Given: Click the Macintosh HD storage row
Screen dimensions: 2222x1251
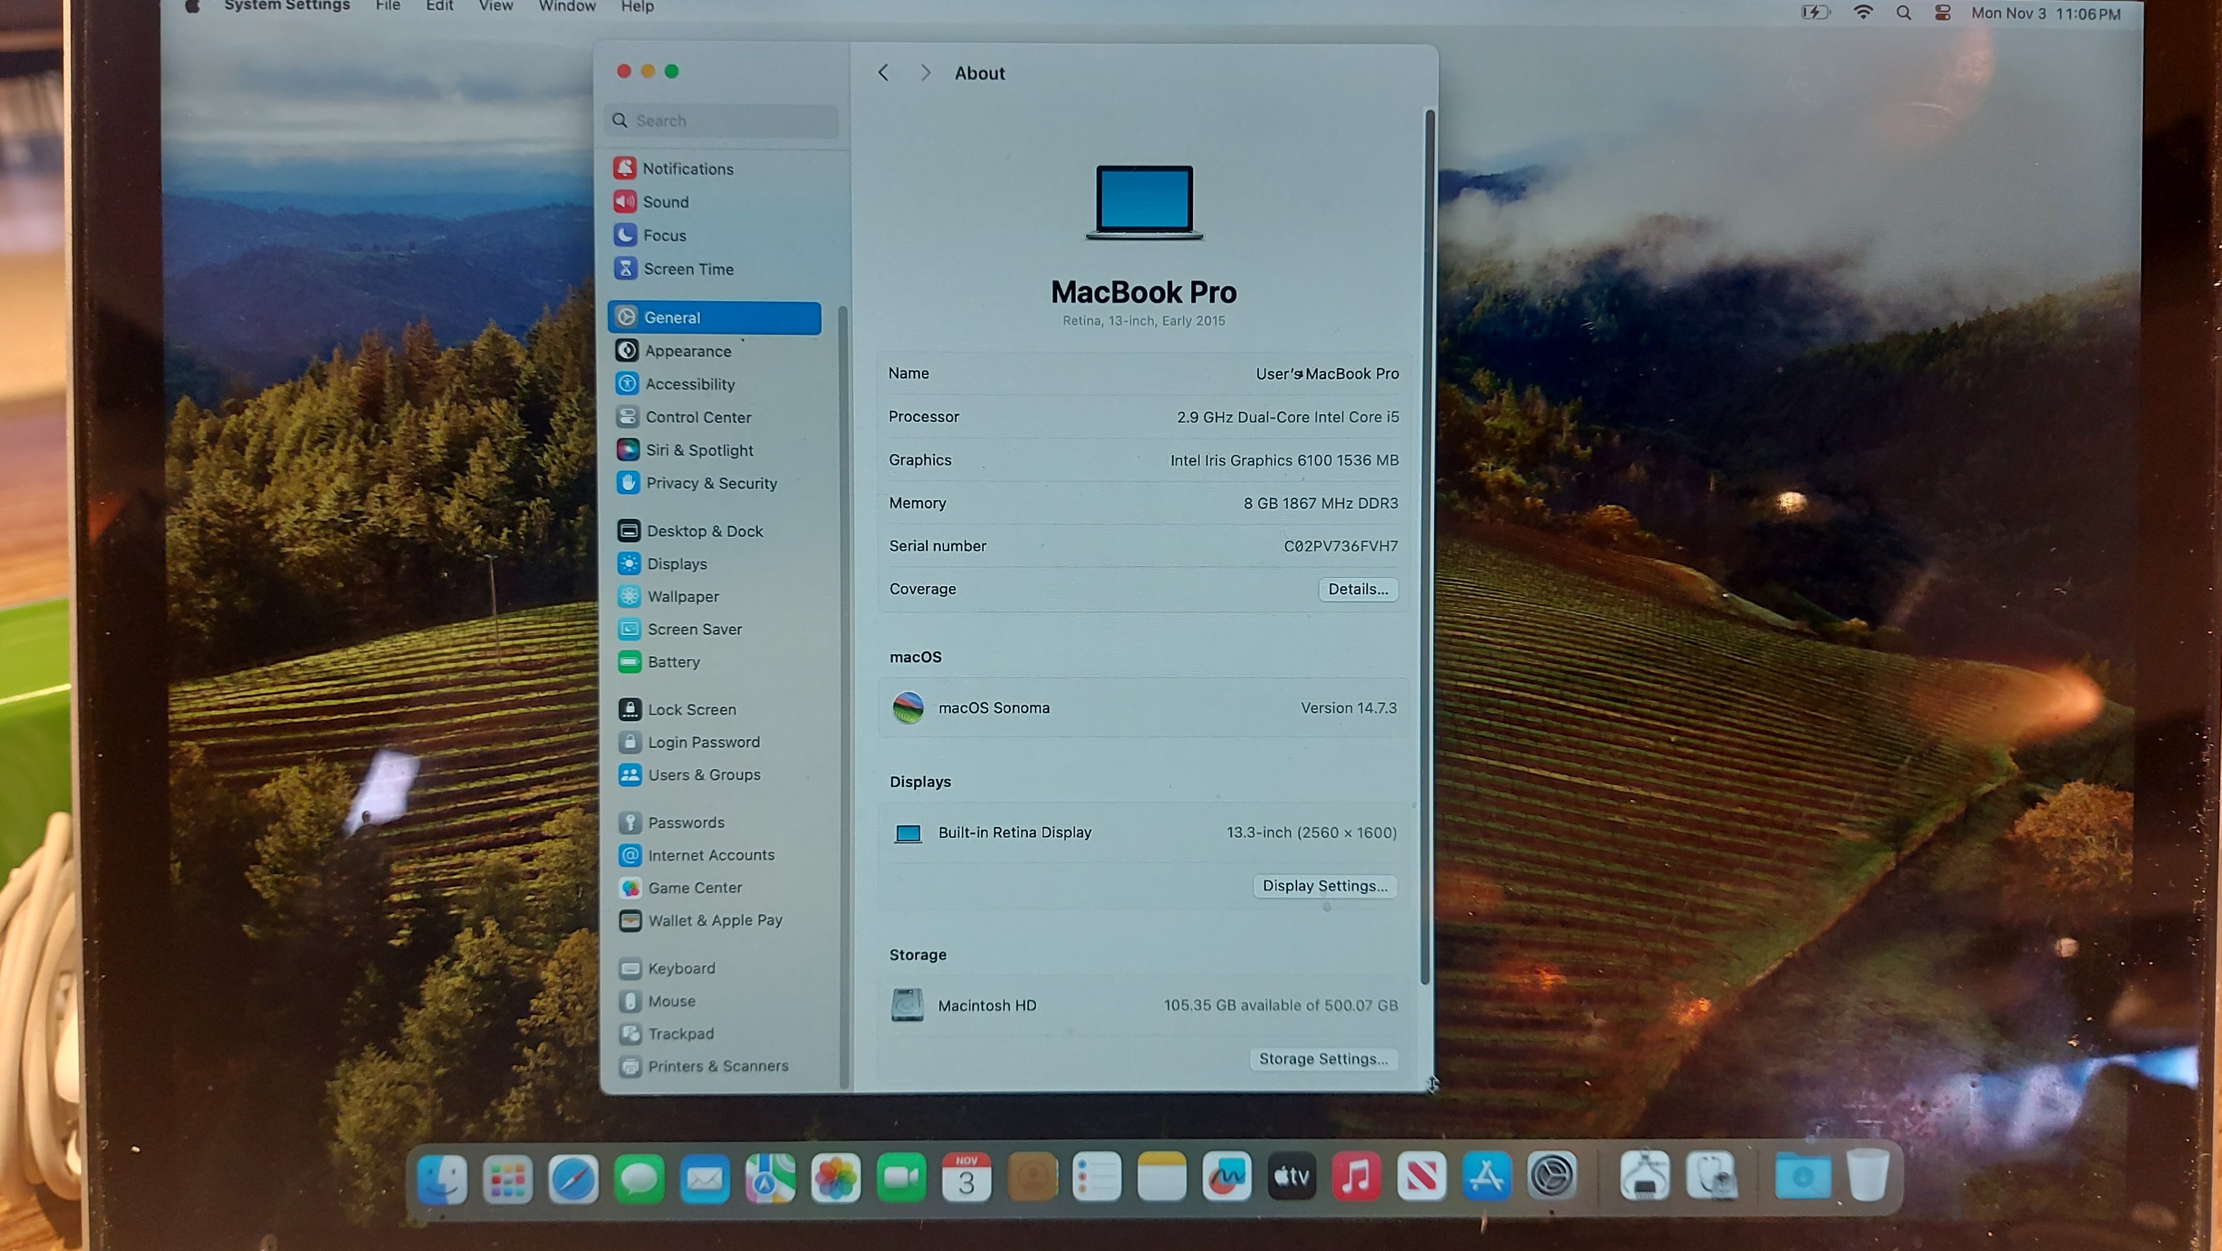Looking at the screenshot, I should (1144, 1006).
